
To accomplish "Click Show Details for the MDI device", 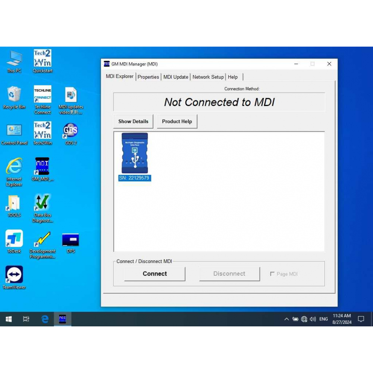I will (133, 121).
